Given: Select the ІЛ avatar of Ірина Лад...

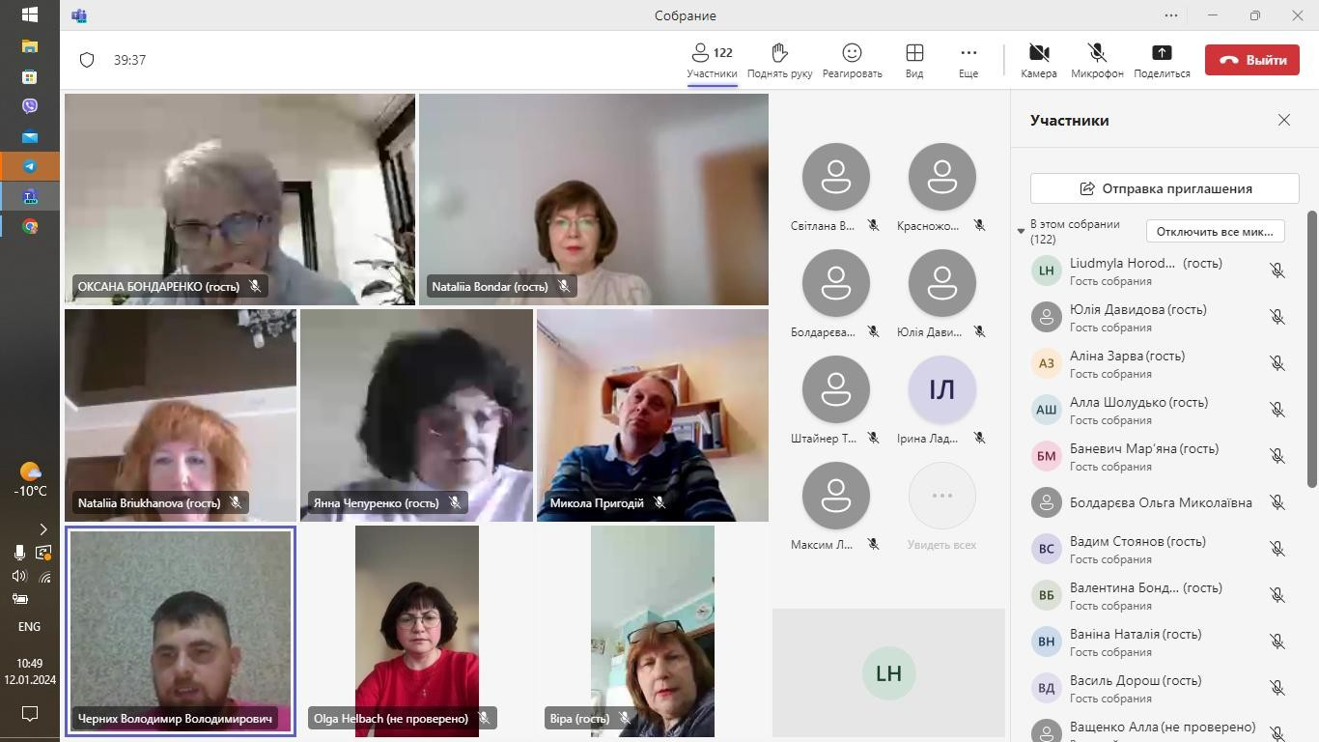Looking at the screenshot, I should (941, 389).
